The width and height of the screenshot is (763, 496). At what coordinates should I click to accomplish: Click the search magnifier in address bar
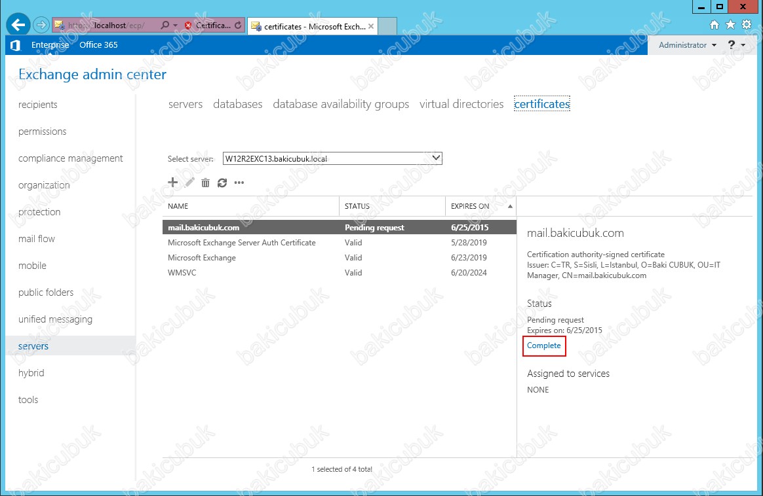(x=165, y=26)
